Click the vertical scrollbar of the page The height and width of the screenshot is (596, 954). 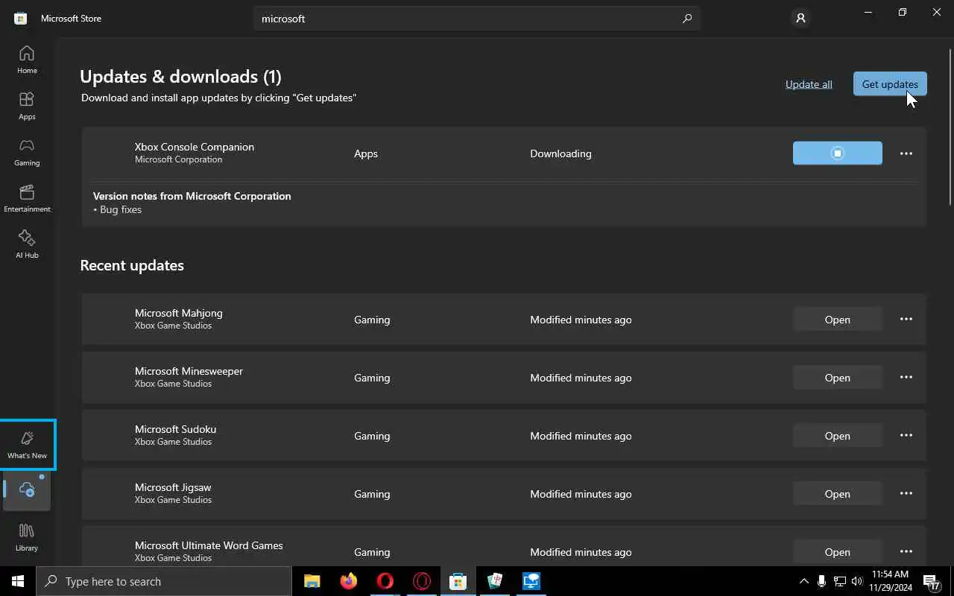click(x=950, y=127)
